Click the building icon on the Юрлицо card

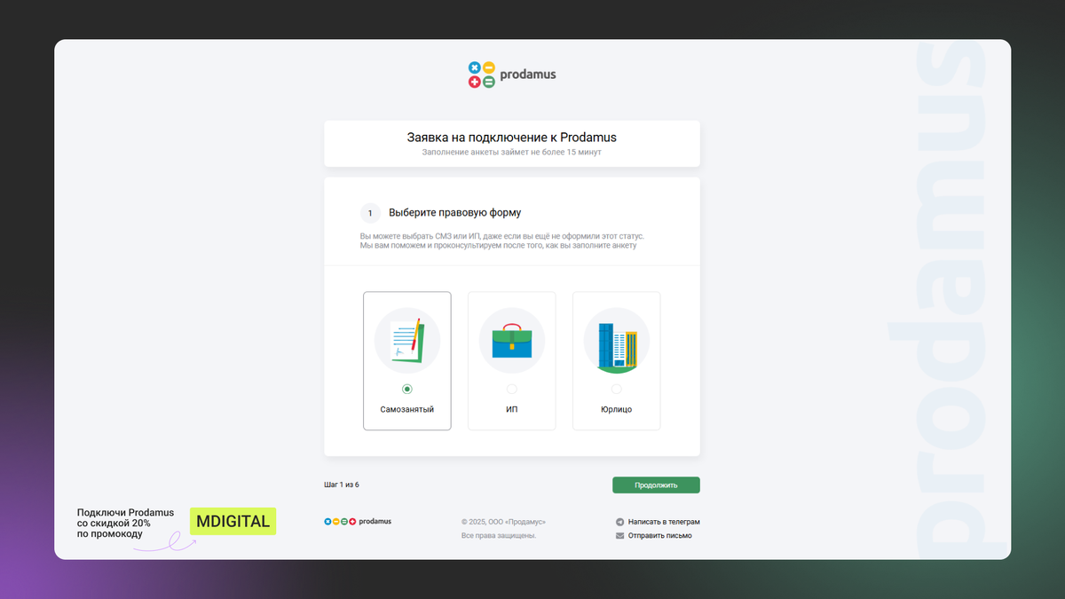click(x=616, y=340)
